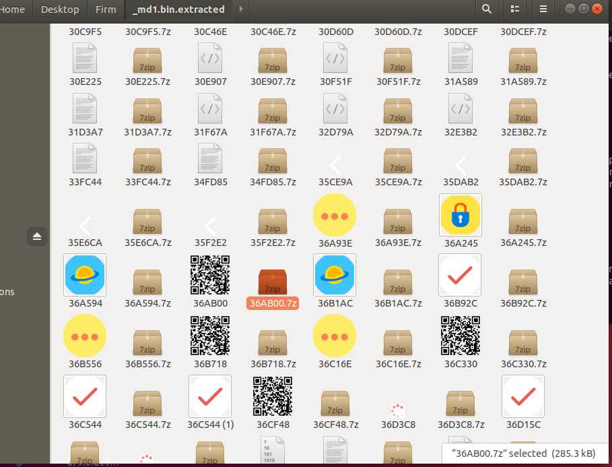Select the 30E907 markup file icon
Viewport: 612px width, 467px height.
210,58
